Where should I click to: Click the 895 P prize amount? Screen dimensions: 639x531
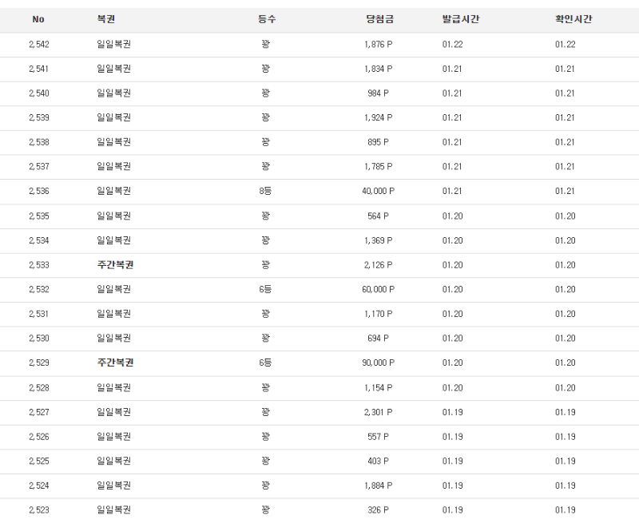click(x=378, y=142)
